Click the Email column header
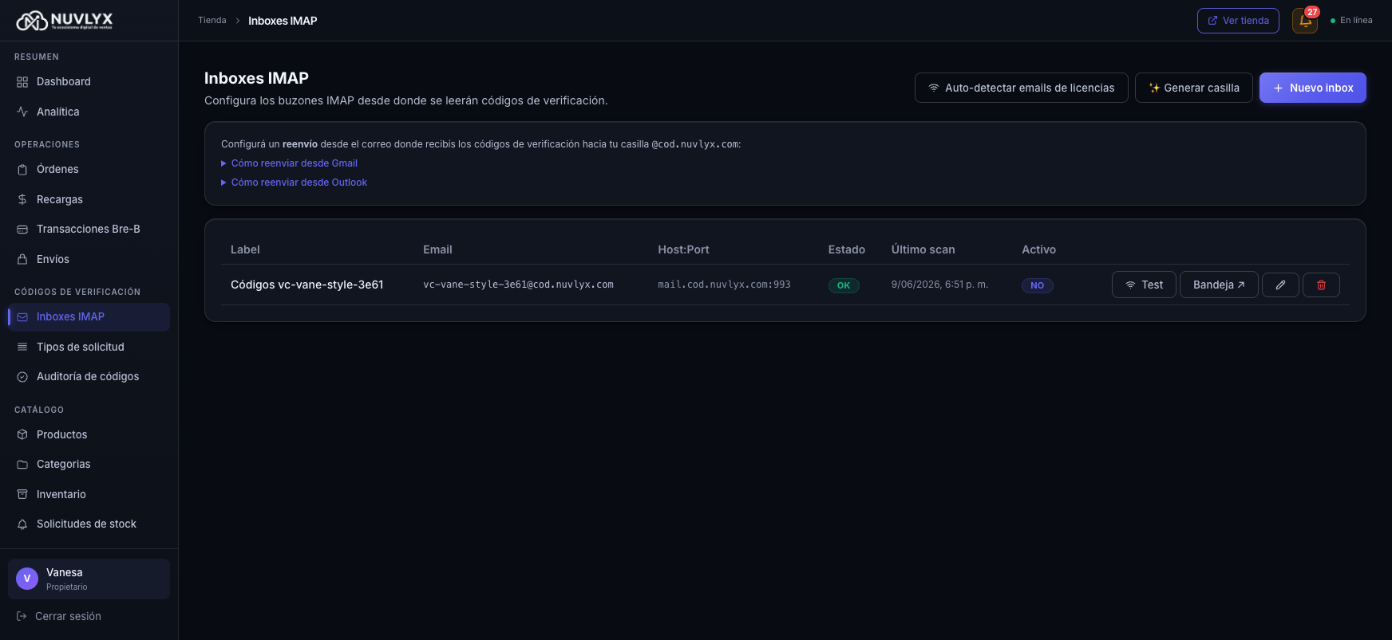Viewport: 1392px width, 640px height. [437, 249]
